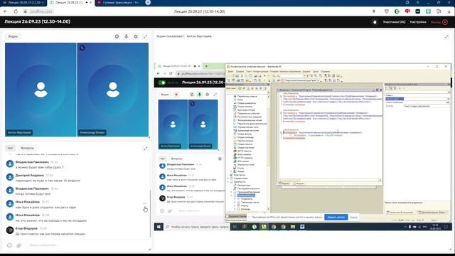455x256 pixels.
Task: Expand Табличные части node
Action: [x=235, y=202]
